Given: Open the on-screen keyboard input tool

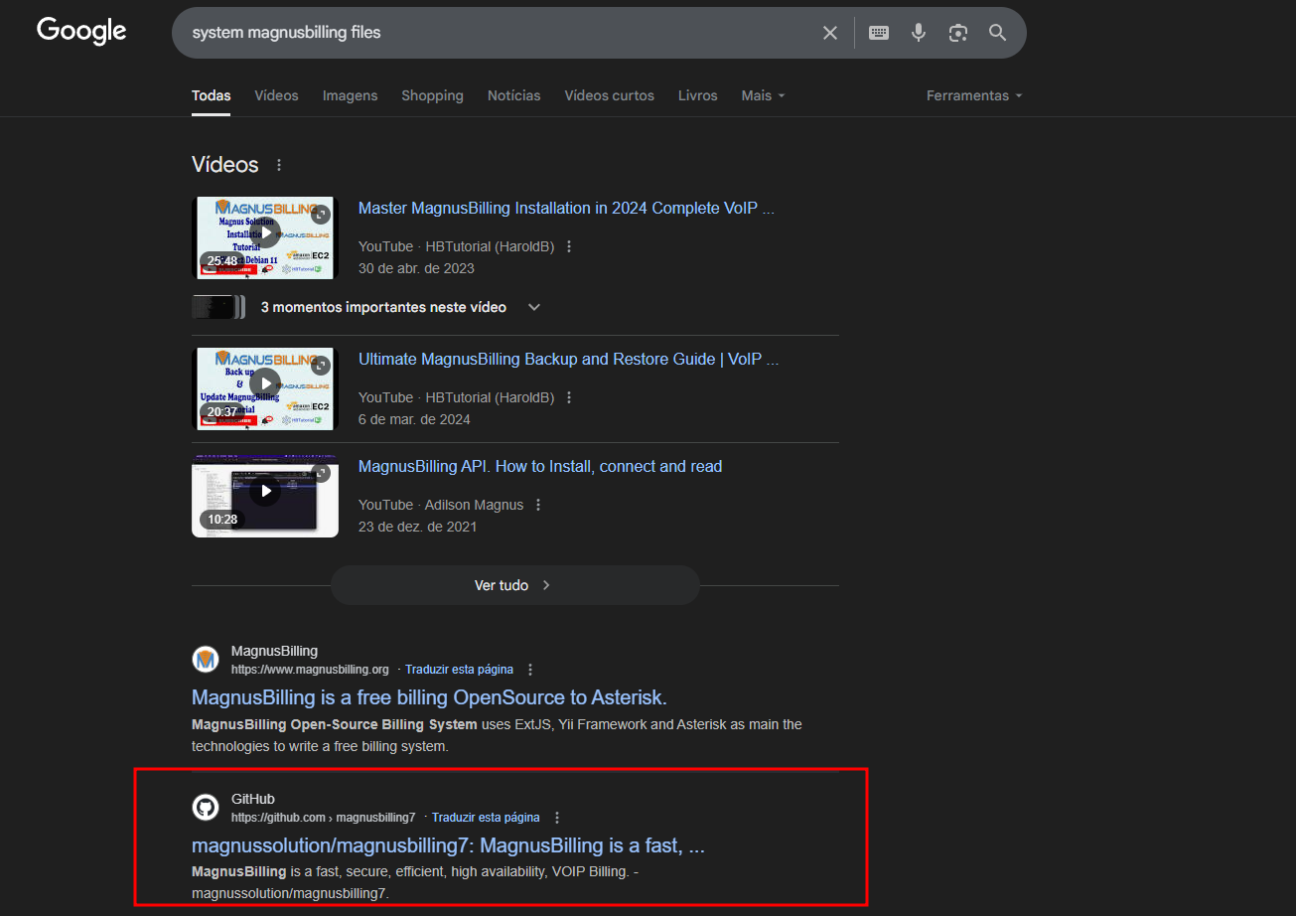Looking at the screenshot, I should coord(879,33).
